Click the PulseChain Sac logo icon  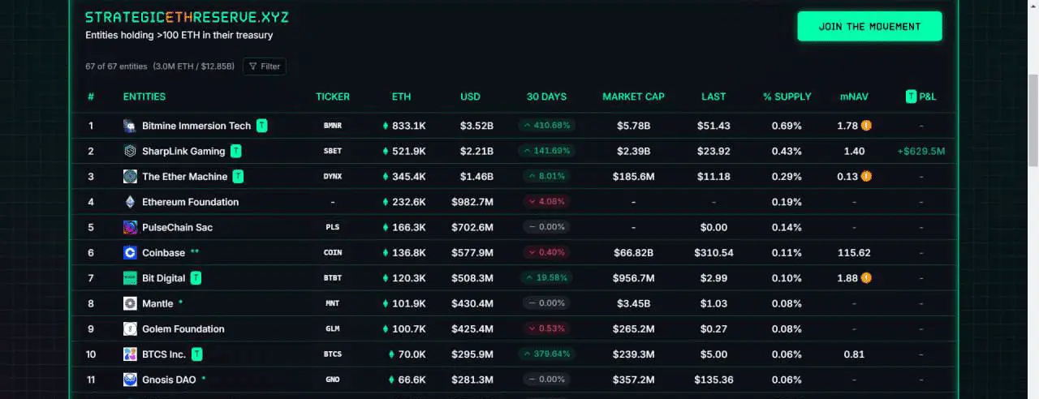(x=130, y=227)
